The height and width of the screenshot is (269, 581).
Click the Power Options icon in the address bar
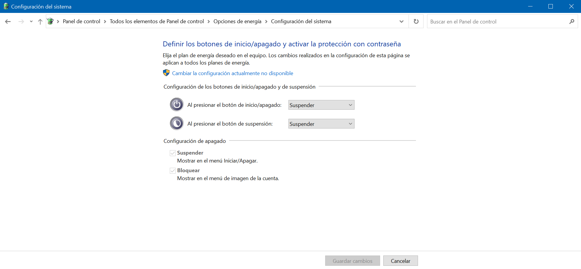50,21
